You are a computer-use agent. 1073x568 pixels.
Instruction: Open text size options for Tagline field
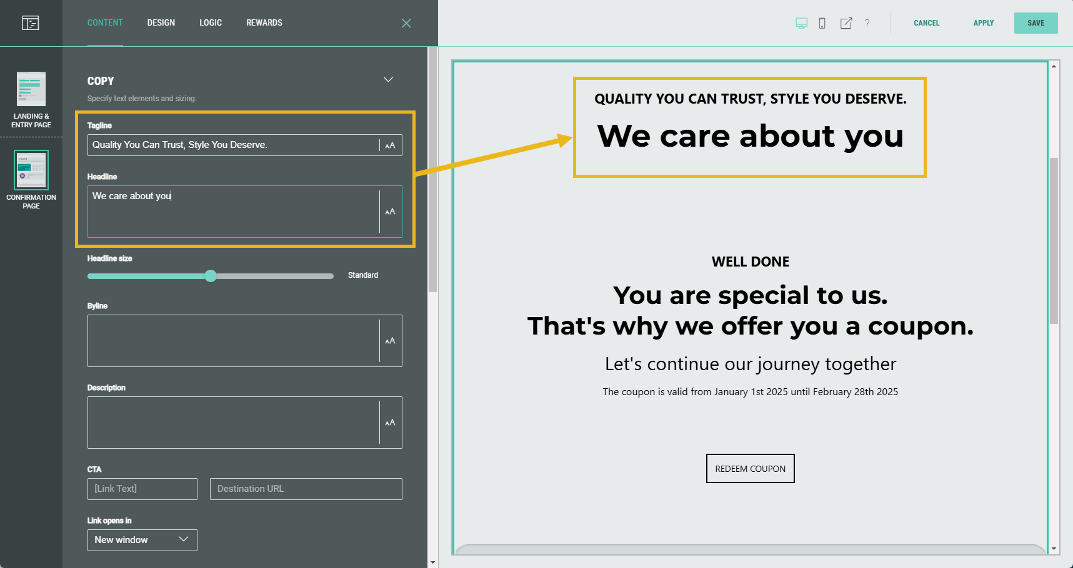(390, 145)
